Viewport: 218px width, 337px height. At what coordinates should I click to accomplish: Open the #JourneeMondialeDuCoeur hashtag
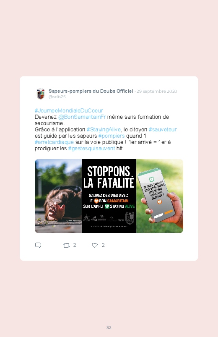pos(69,110)
